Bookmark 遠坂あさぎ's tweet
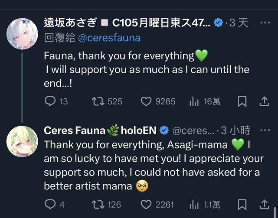Viewport: 278px width, 218px height. pyautogui.click(x=242, y=101)
